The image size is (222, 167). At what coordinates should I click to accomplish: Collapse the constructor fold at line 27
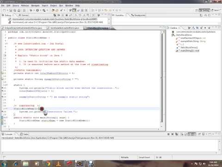[6, 109]
